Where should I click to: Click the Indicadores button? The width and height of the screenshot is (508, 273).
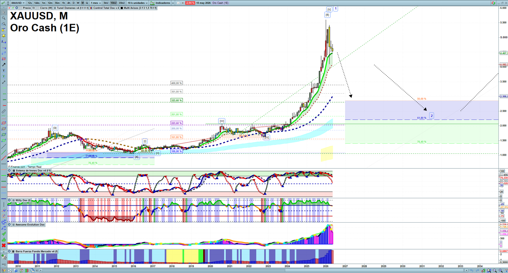(160, 3)
